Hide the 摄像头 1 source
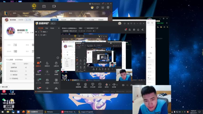 [36, 32]
